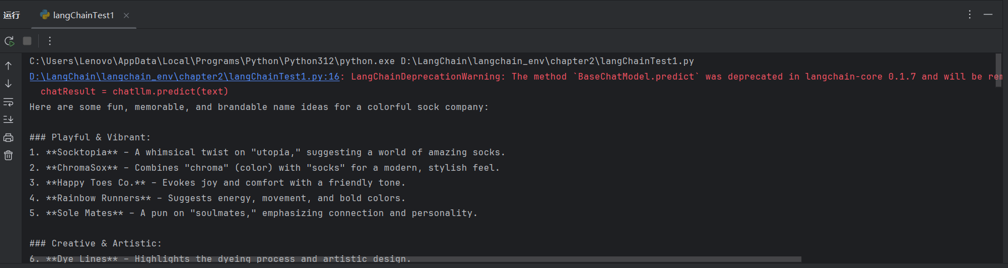
Task: Close the langChainTest1 tab
Action: (126, 15)
